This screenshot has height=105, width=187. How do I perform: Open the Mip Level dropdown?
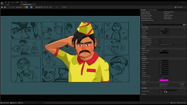pyautogui.click(x=39, y=7)
